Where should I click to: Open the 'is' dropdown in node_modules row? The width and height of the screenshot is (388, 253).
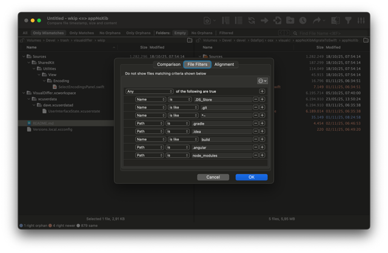tap(178, 156)
